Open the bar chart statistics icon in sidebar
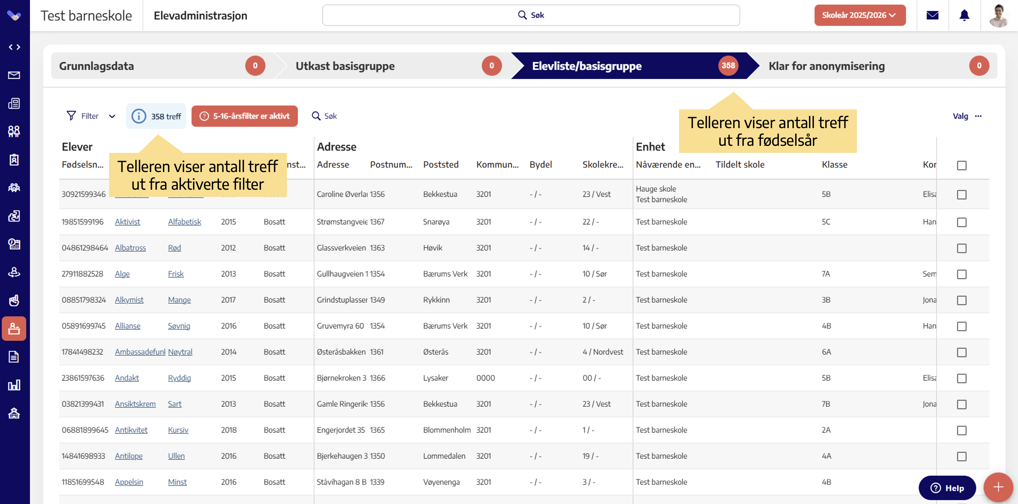1018x504 pixels. click(14, 385)
